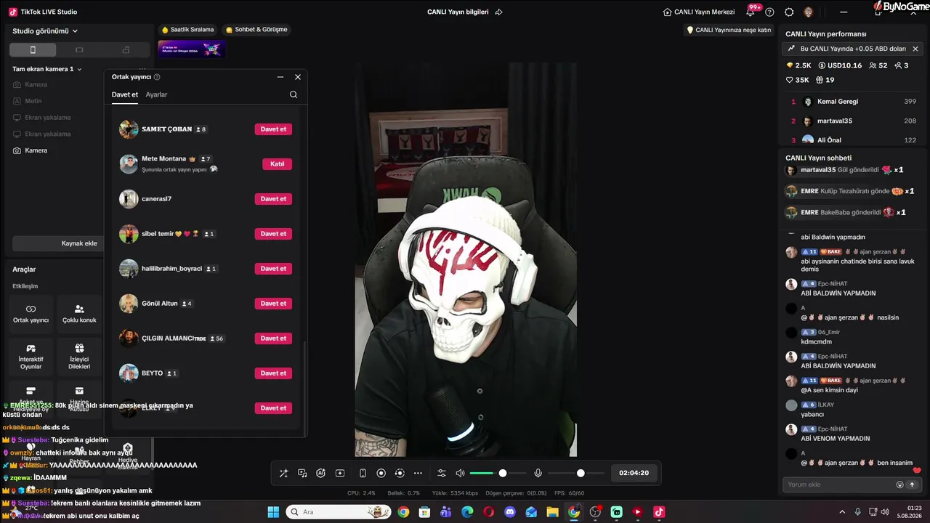This screenshot has width=930, height=523.
Task: Close the Ortak yayıncı panel
Action: point(298,77)
